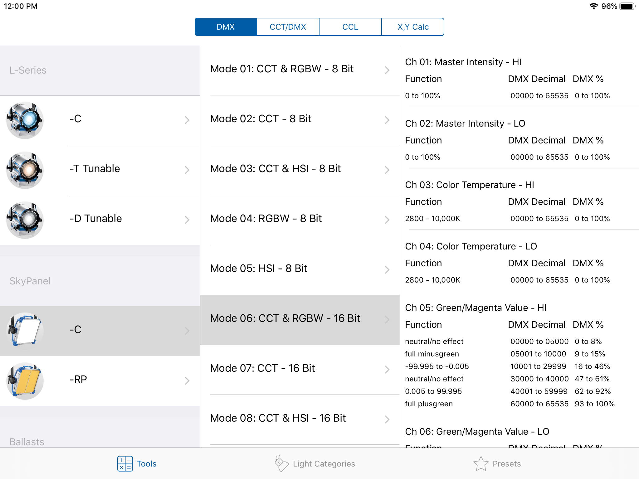Screen dimensions: 639x479
Task: Open Light Categories flashlight icon
Action: (281, 463)
